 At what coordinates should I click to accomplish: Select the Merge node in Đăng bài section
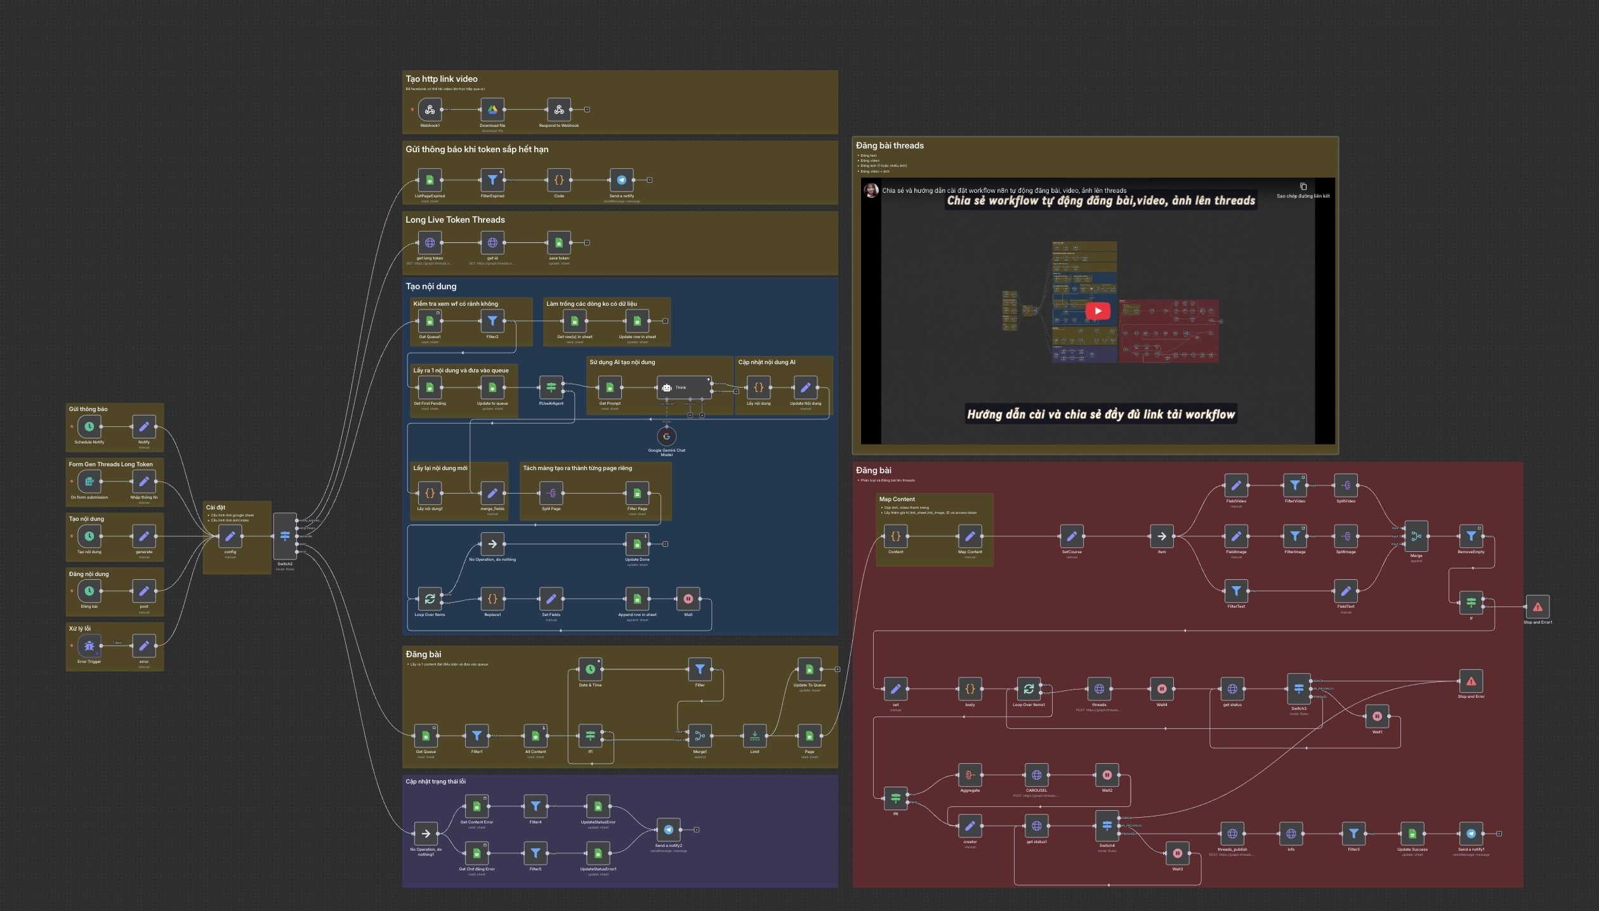tap(1416, 537)
